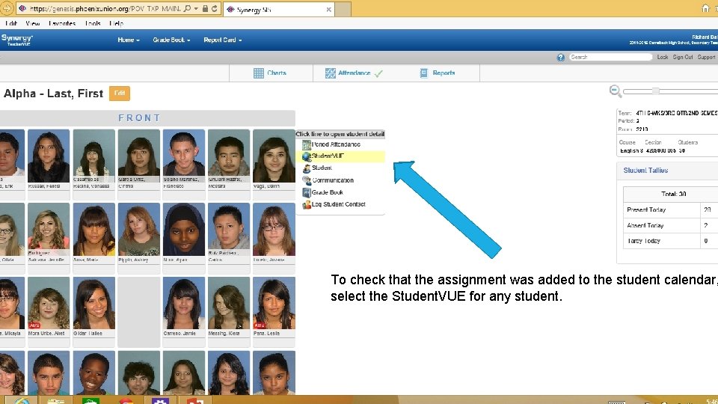Image resolution: width=718 pixels, height=404 pixels.
Task: Click the Student Tallies heading
Action: pos(645,171)
